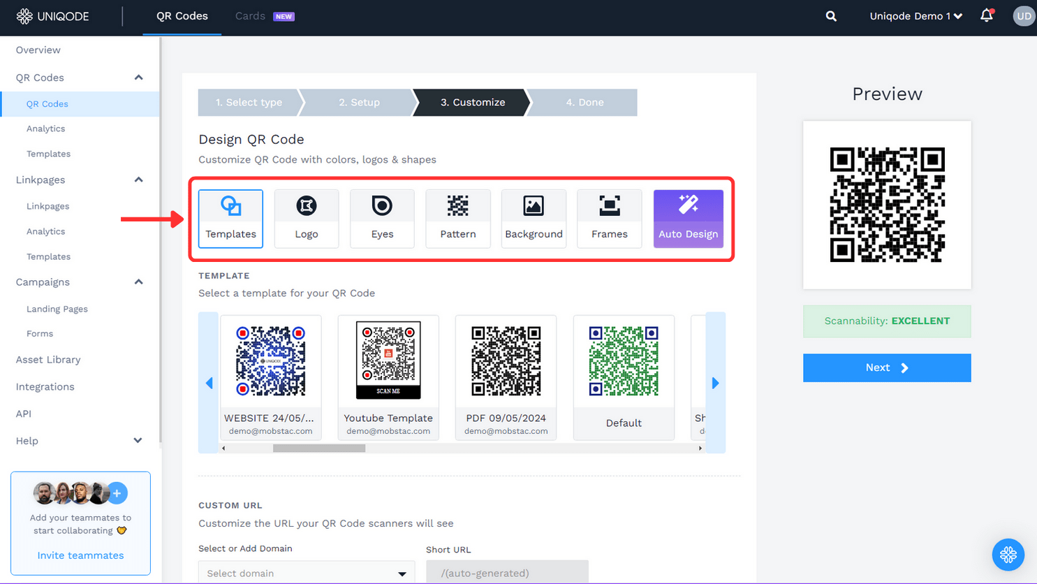Switch to the Cards tab

point(250,15)
